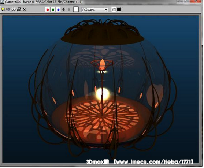
Task: Save the rendered image with disk icon
Action: pos(3,10)
